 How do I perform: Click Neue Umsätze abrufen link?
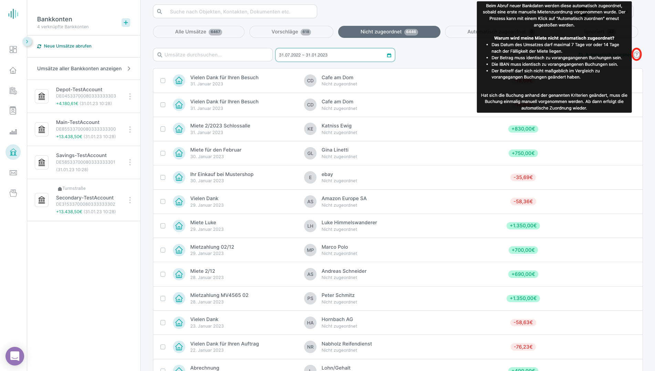click(x=64, y=46)
